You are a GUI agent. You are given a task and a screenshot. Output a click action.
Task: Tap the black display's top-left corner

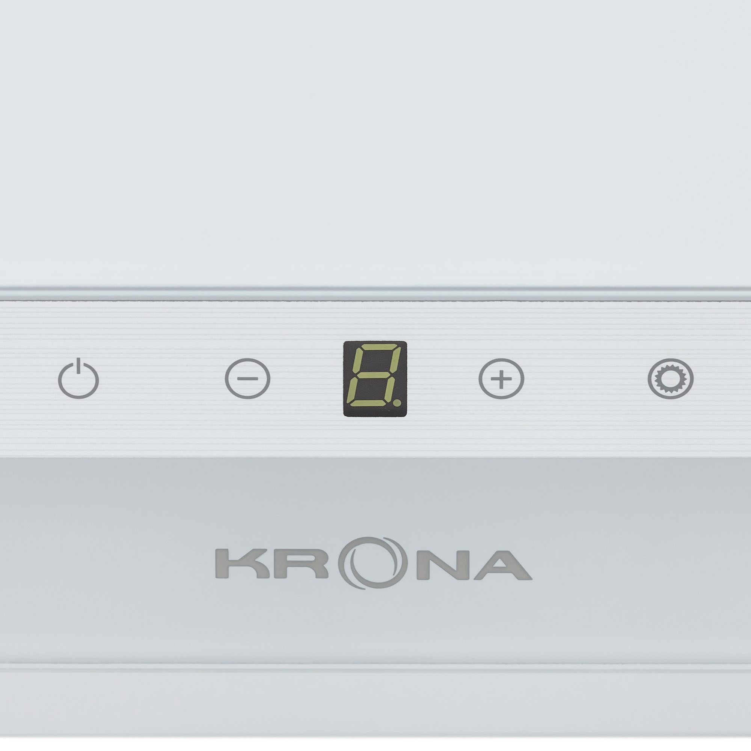[346, 344]
